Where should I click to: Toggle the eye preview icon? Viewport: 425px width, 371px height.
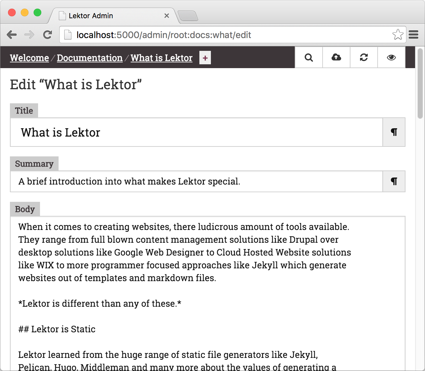coord(391,58)
